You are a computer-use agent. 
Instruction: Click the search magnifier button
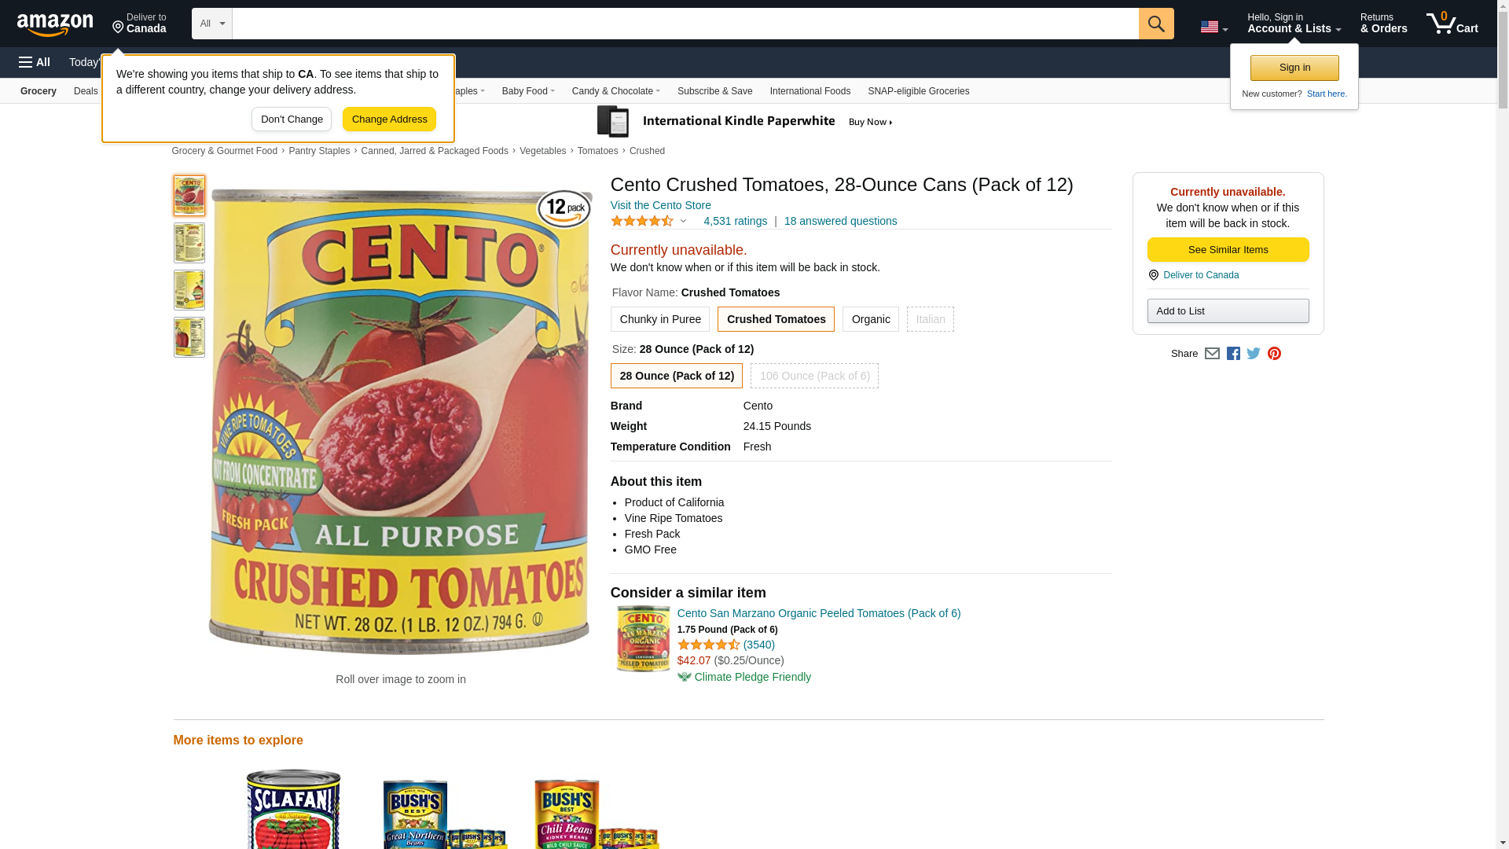coord(1155,24)
